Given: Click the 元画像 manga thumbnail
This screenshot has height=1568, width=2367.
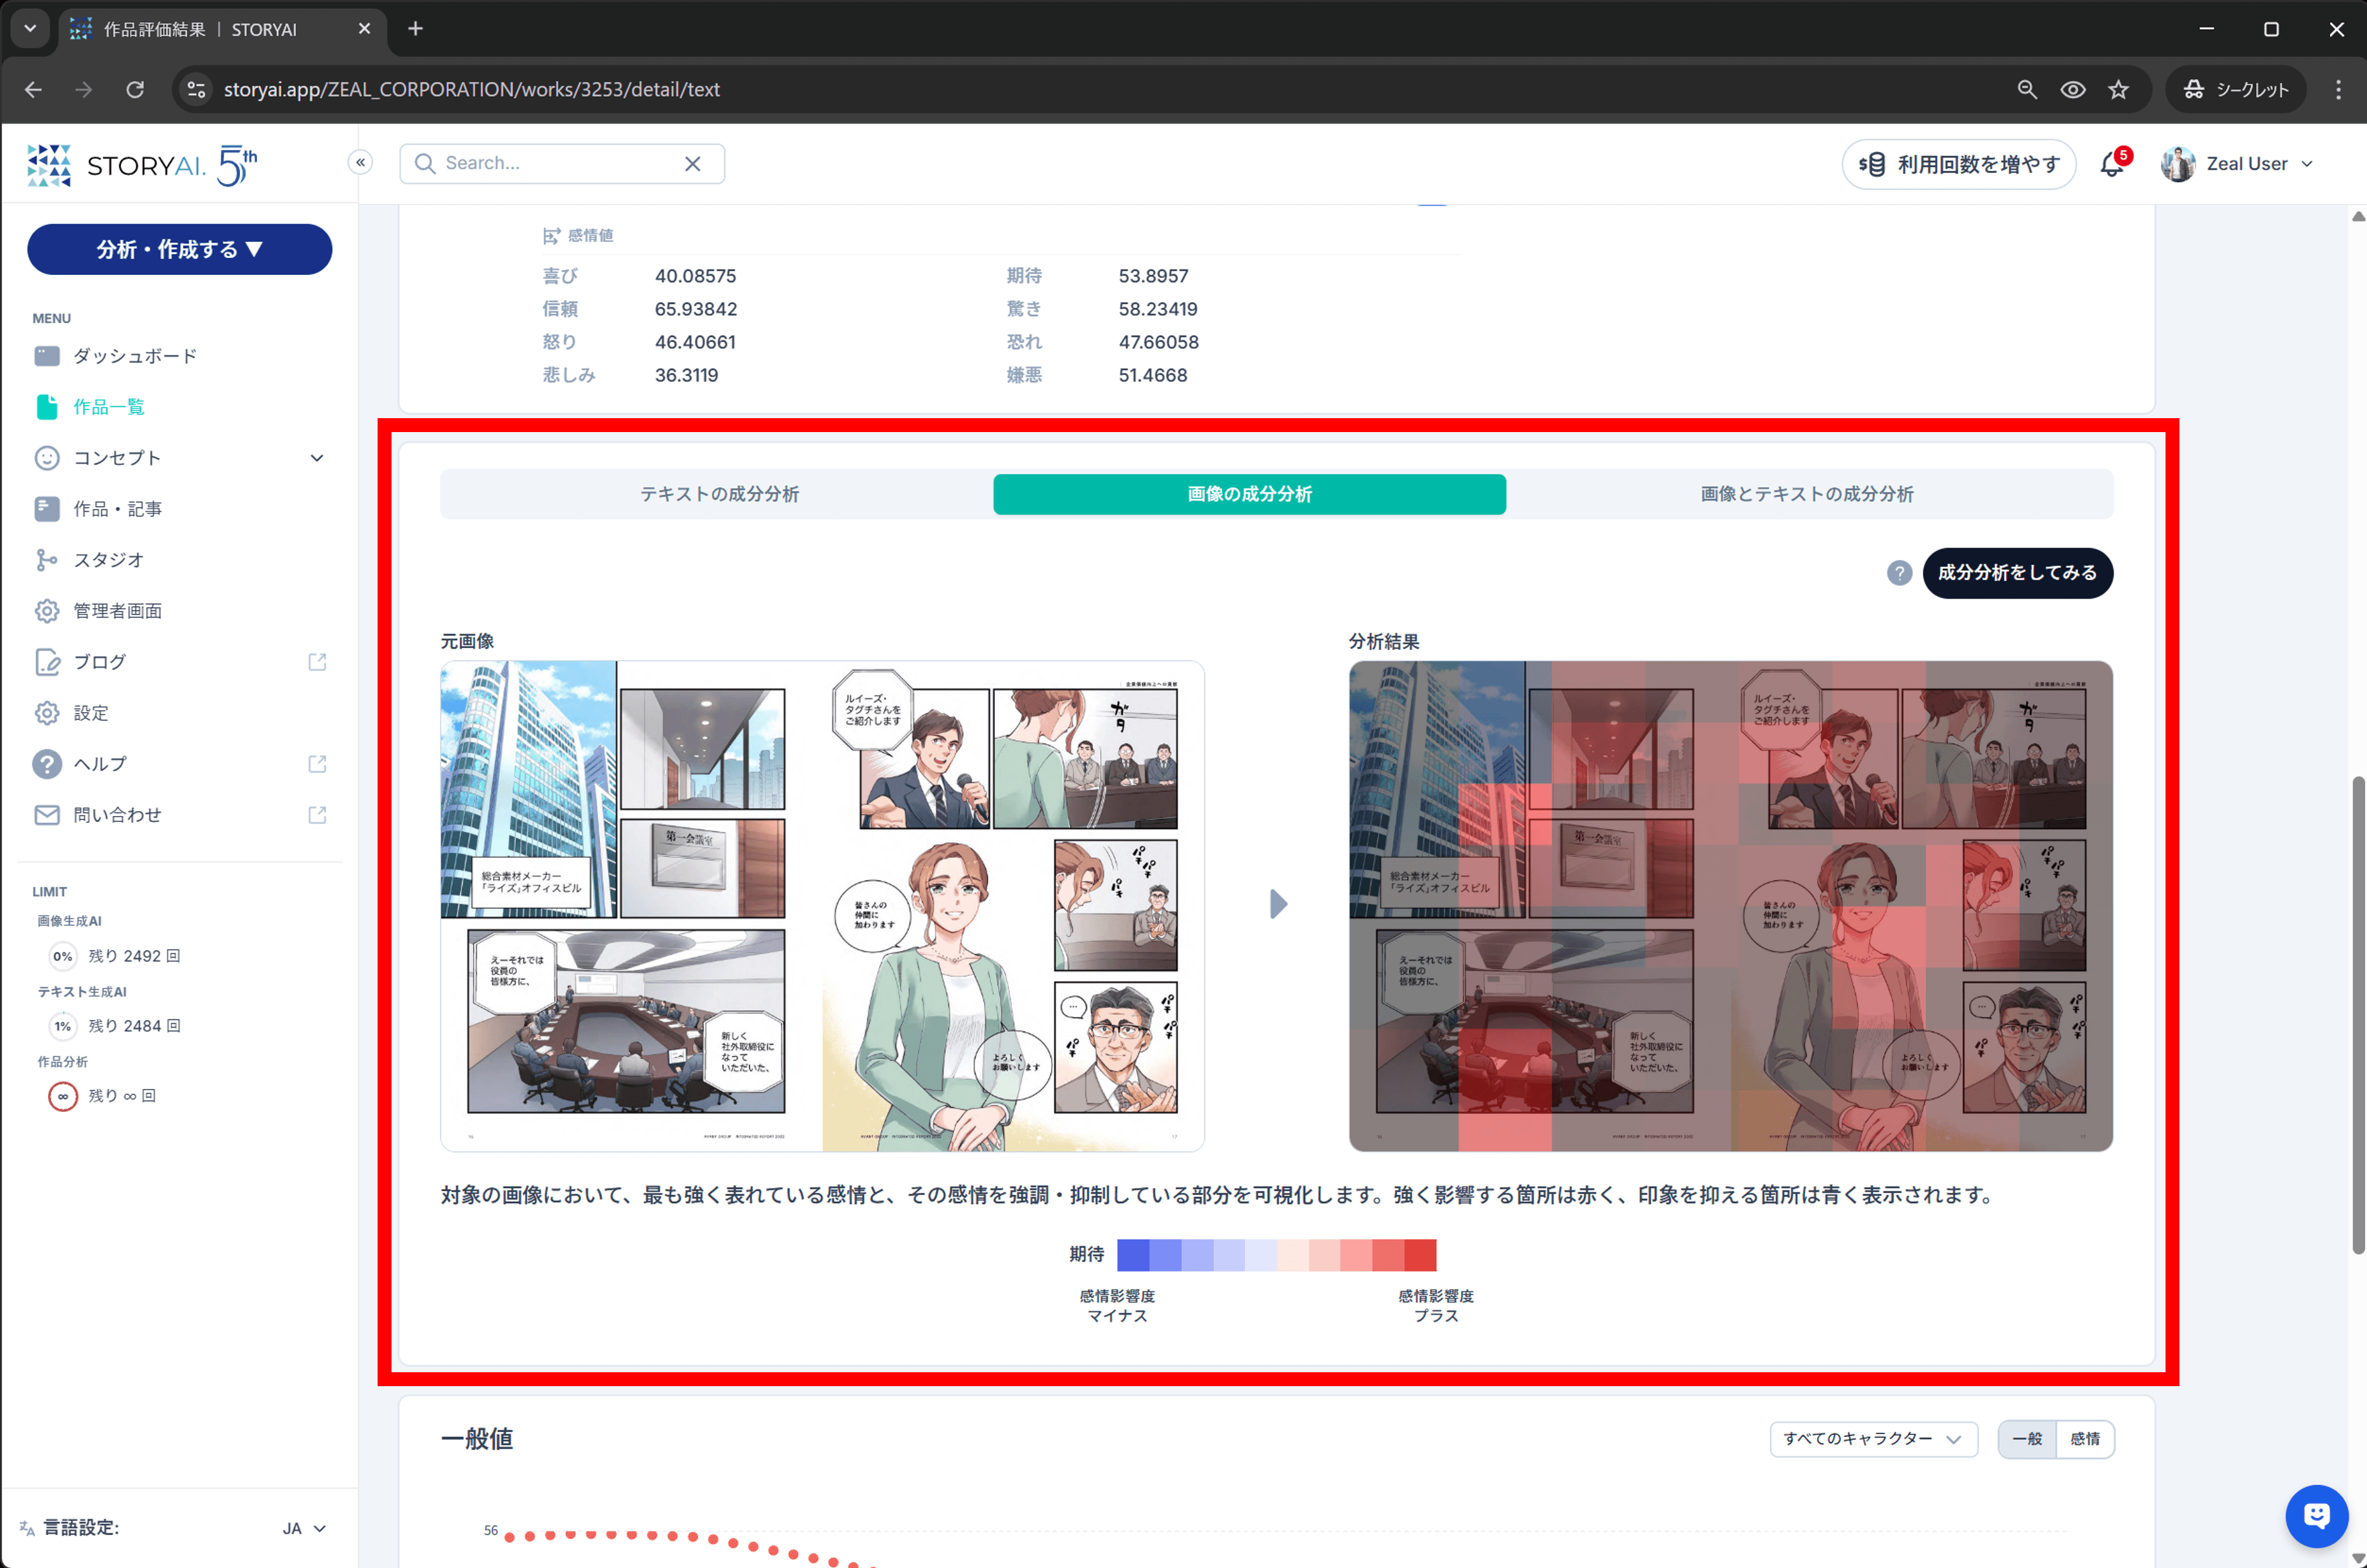Looking at the screenshot, I should (x=822, y=906).
